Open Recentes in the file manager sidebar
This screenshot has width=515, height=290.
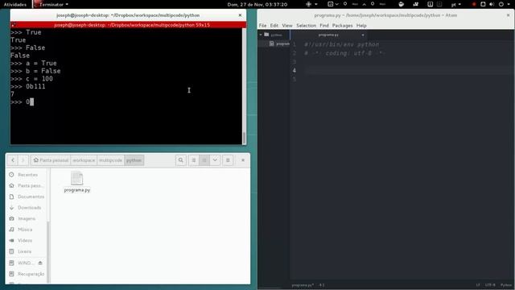click(x=27, y=175)
